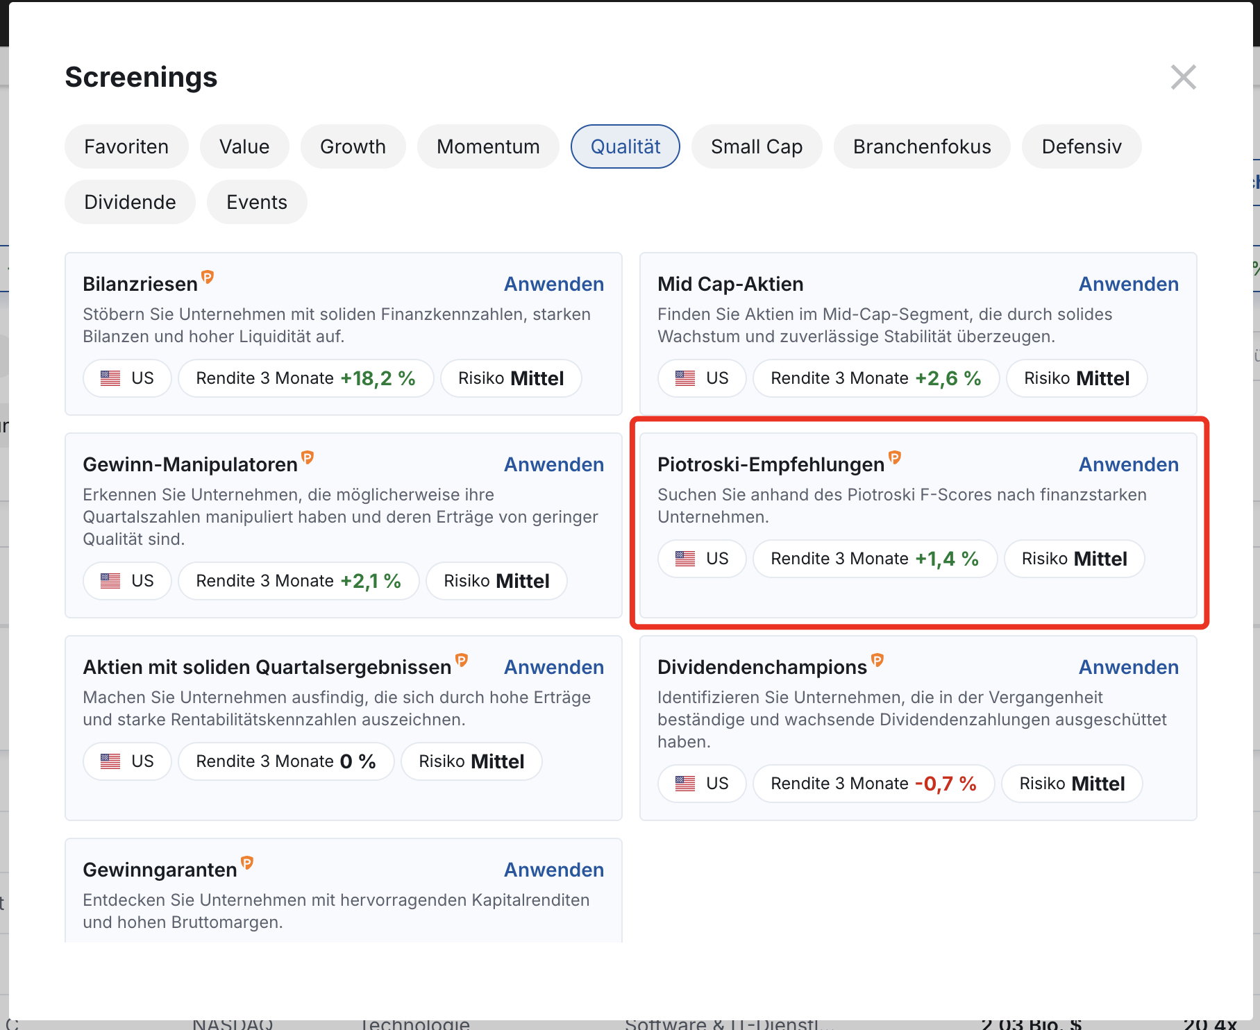
Task: Select the Qualität category chip
Action: pos(625,146)
